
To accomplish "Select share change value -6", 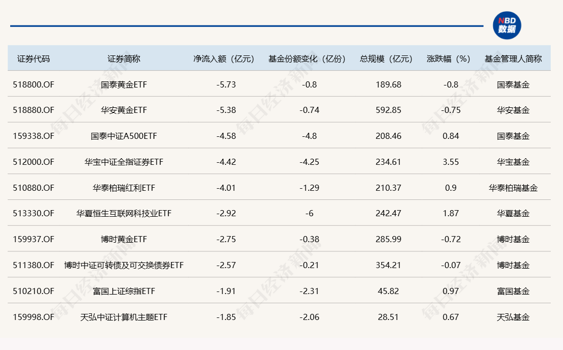I will coord(310,213).
